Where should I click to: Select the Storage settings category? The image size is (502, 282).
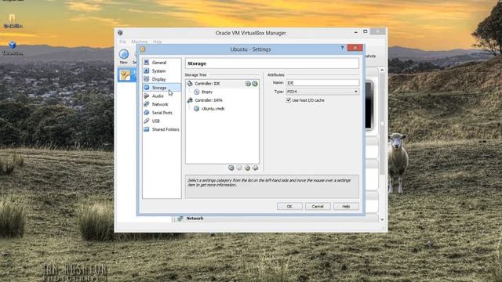click(x=162, y=87)
